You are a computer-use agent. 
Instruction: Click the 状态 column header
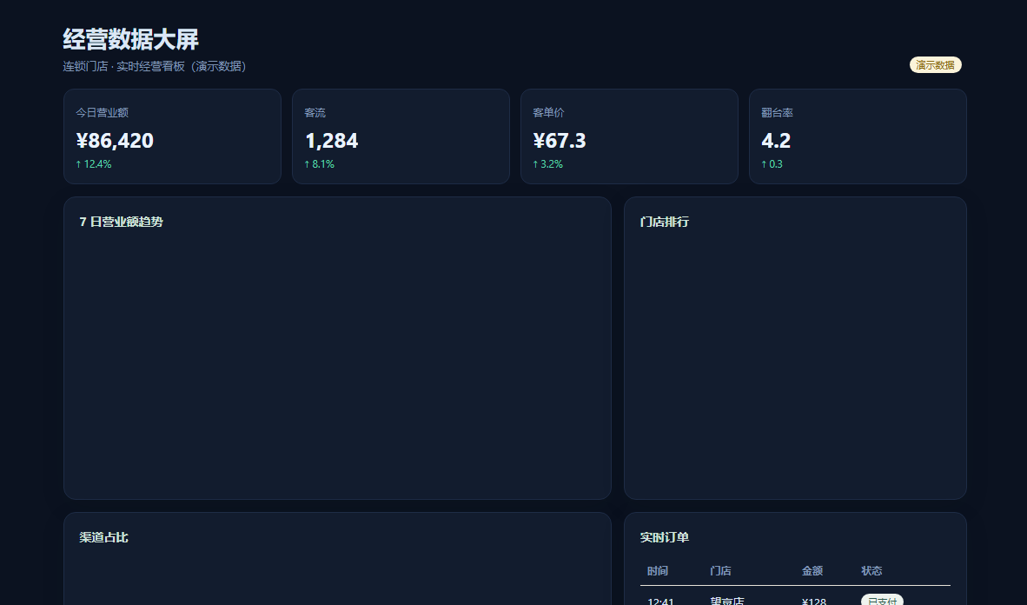tap(871, 571)
